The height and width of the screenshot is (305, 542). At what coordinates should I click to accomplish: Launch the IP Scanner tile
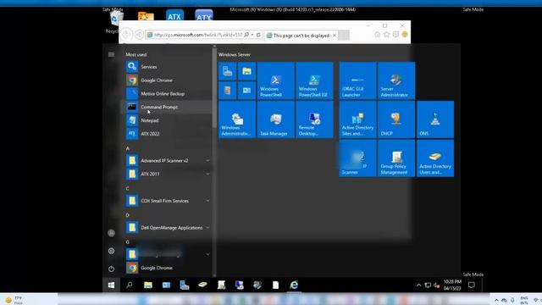pos(357,158)
